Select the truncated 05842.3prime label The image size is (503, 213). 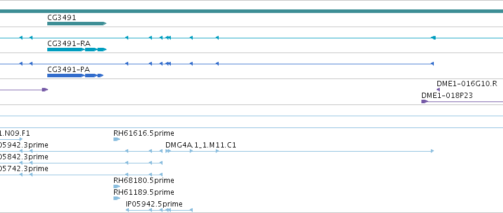[24, 157]
